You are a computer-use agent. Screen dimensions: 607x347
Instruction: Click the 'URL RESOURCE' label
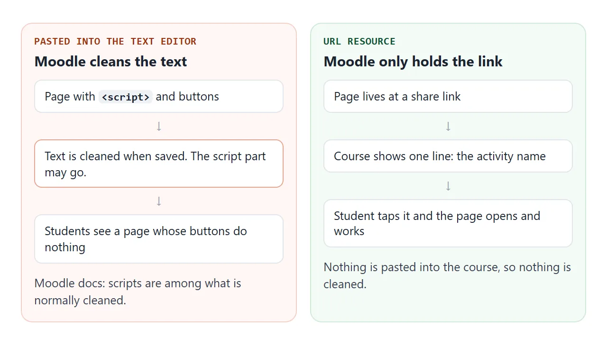tap(359, 41)
